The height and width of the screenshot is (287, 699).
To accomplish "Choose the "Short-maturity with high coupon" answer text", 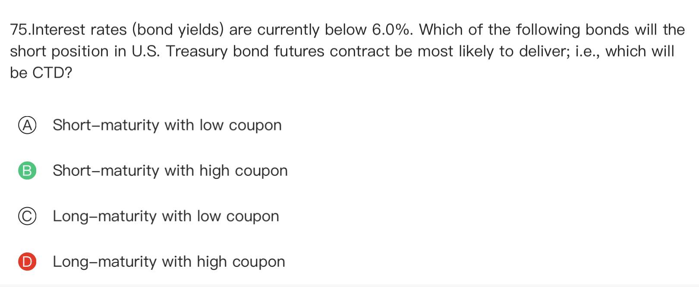I will pos(170,170).
